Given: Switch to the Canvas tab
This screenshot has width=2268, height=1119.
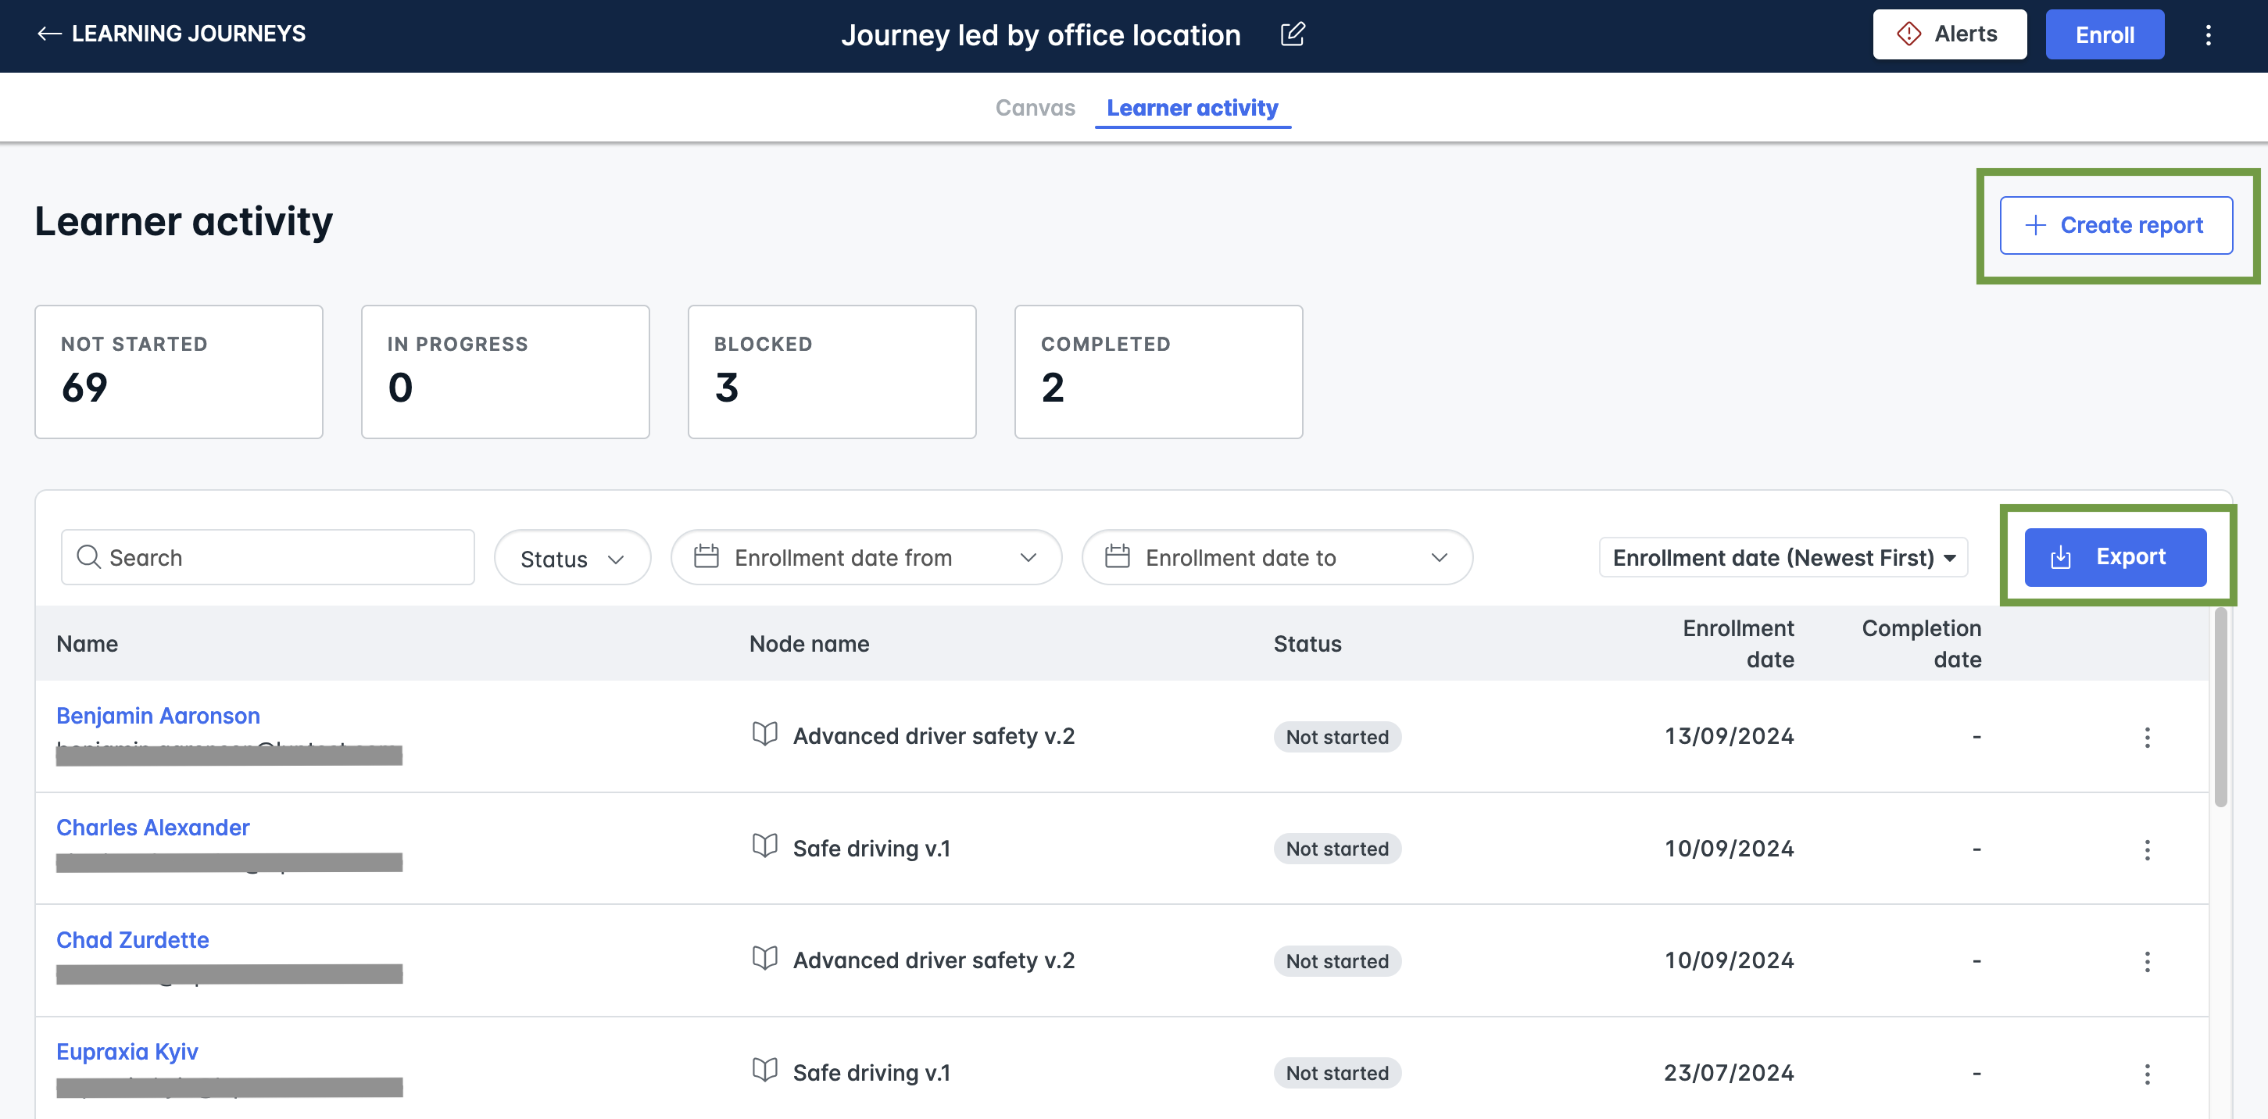Looking at the screenshot, I should [1036, 107].
